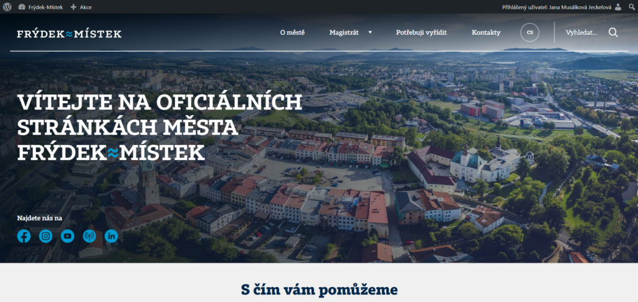Click the logged-in user name Jana Musálková Jeckelová
Viewport: 638px width, 302px height.
[x=578, y=7]
